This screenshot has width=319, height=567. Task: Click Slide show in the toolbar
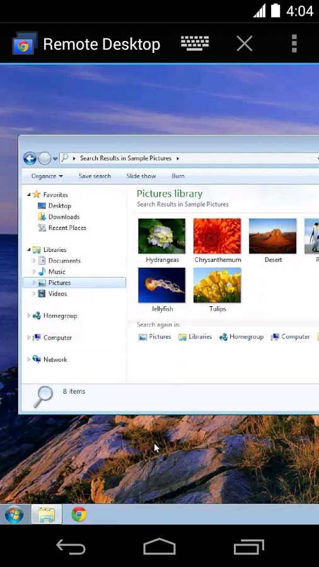[x=141, y=176]
